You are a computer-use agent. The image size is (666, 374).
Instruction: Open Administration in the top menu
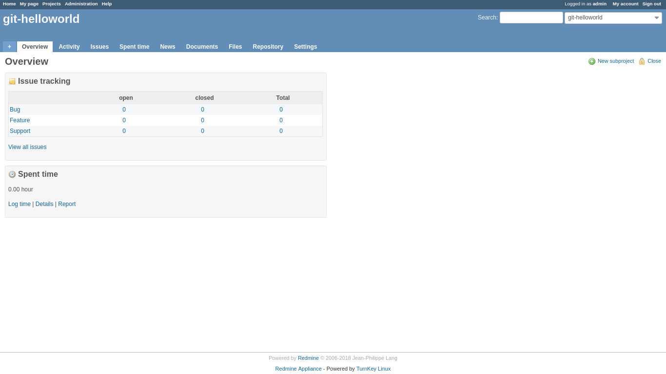pos(81,4)
